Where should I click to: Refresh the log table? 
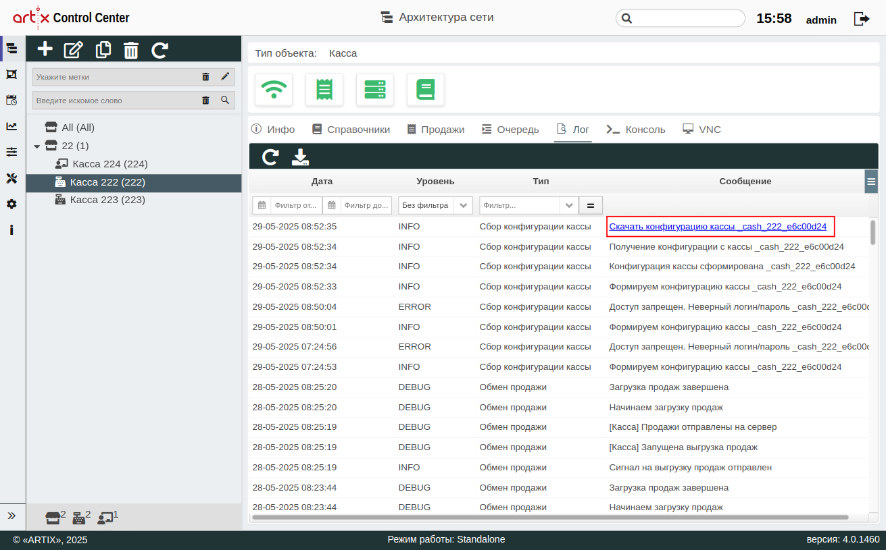[270, 157]
